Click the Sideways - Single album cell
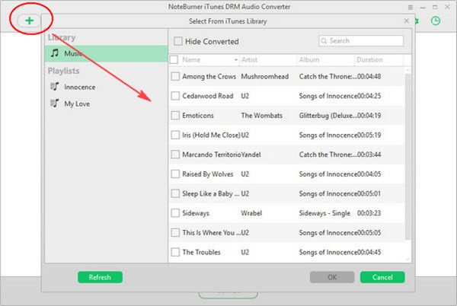This screenshot has width=457, height=306. [324, 213]
